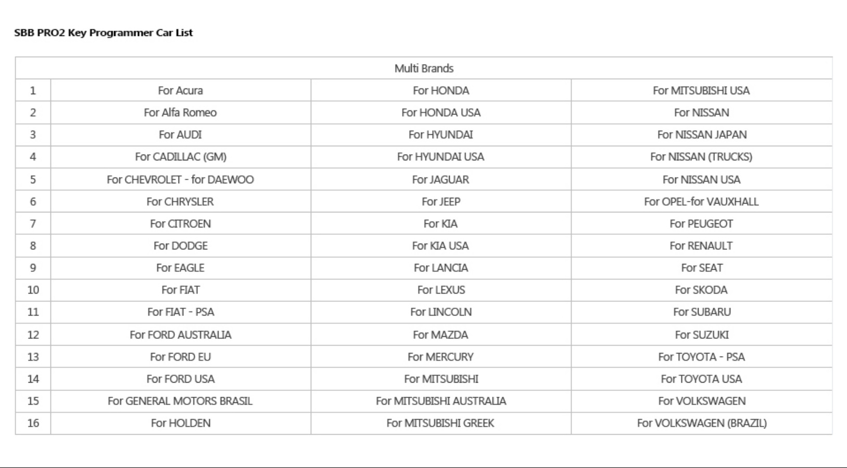Click the row number 1 cell
This screenshot has width=847, height=468.
33,91
